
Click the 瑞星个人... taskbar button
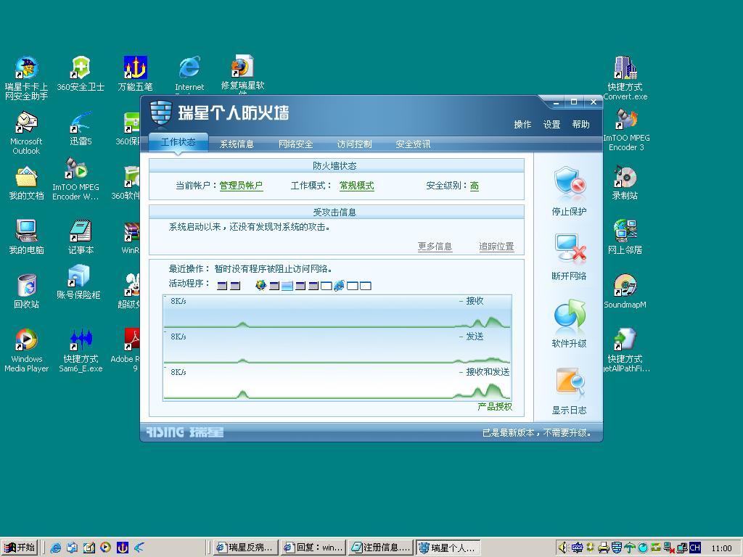448,548
